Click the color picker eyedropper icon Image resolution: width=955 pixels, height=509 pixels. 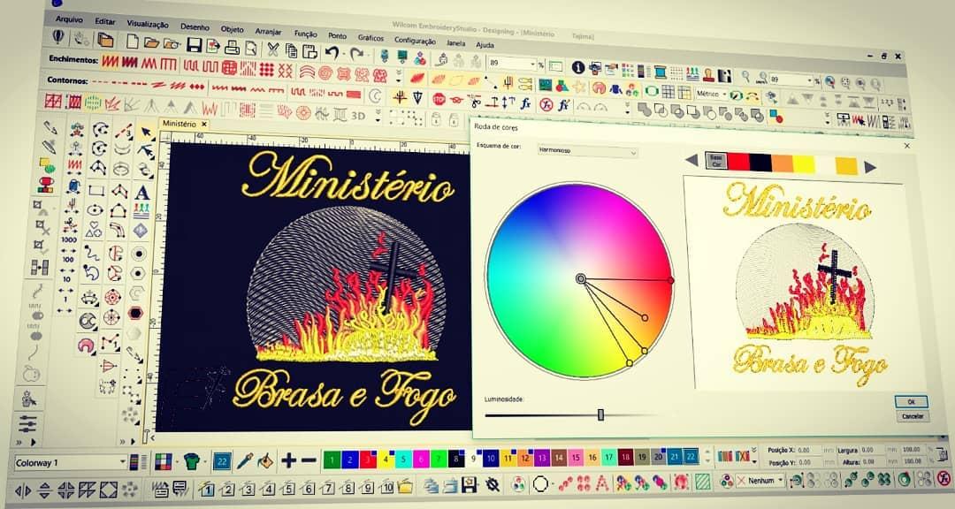245,461
